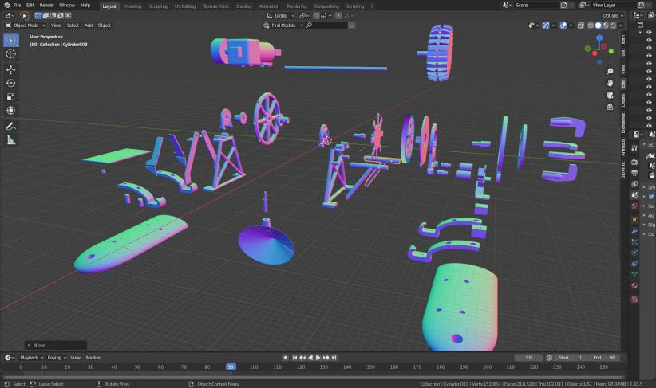The height and width of the screenshot is (388, 656).
Task: Open the Render properties tab icon
Action: tap(634, 162)
